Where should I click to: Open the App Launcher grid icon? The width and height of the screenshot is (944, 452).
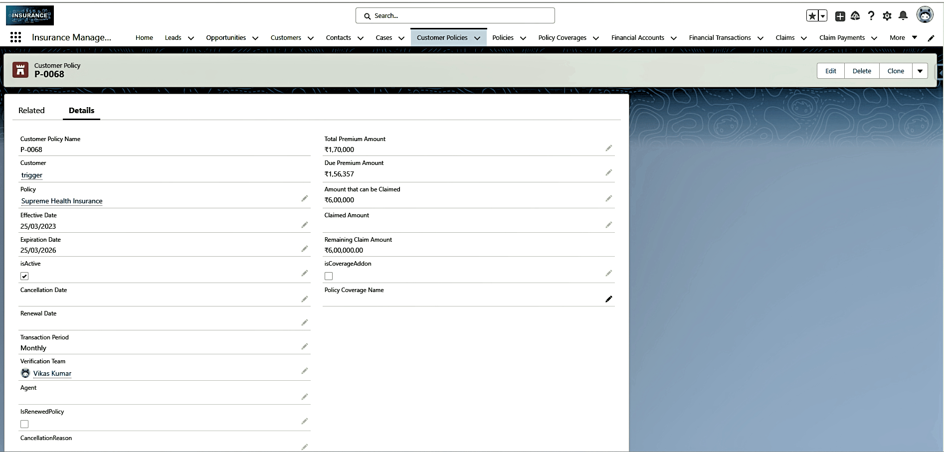coord(15,37)
